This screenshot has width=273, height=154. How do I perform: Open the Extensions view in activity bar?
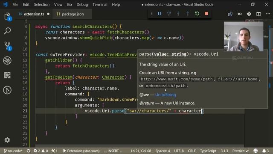pyautogui.click(x=7, y=75)
